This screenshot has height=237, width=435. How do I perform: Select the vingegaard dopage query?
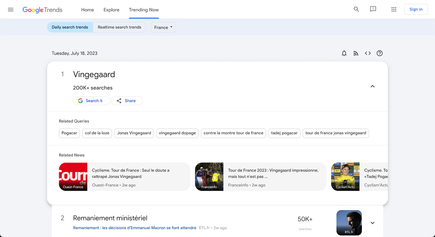pos(177,133)
